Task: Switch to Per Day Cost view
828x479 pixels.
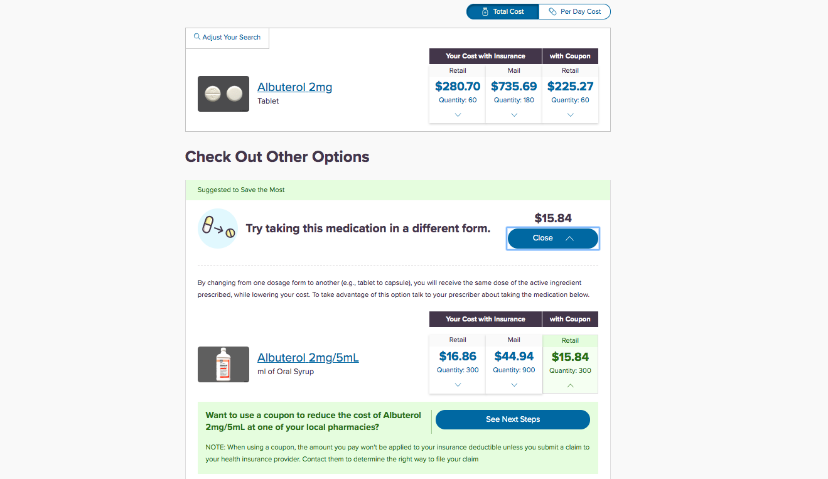Action: pyautogui.click(x=574, y=11)
